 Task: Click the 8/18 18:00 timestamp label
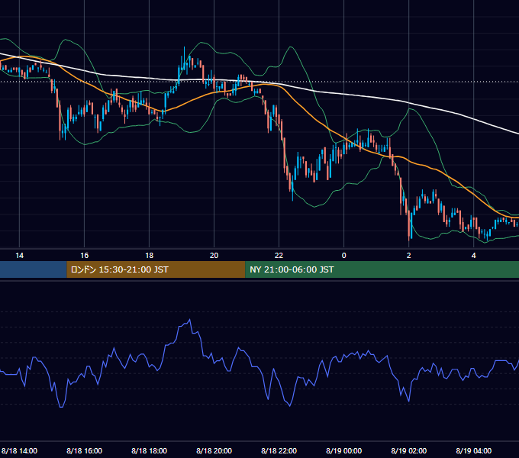point(150,450)
